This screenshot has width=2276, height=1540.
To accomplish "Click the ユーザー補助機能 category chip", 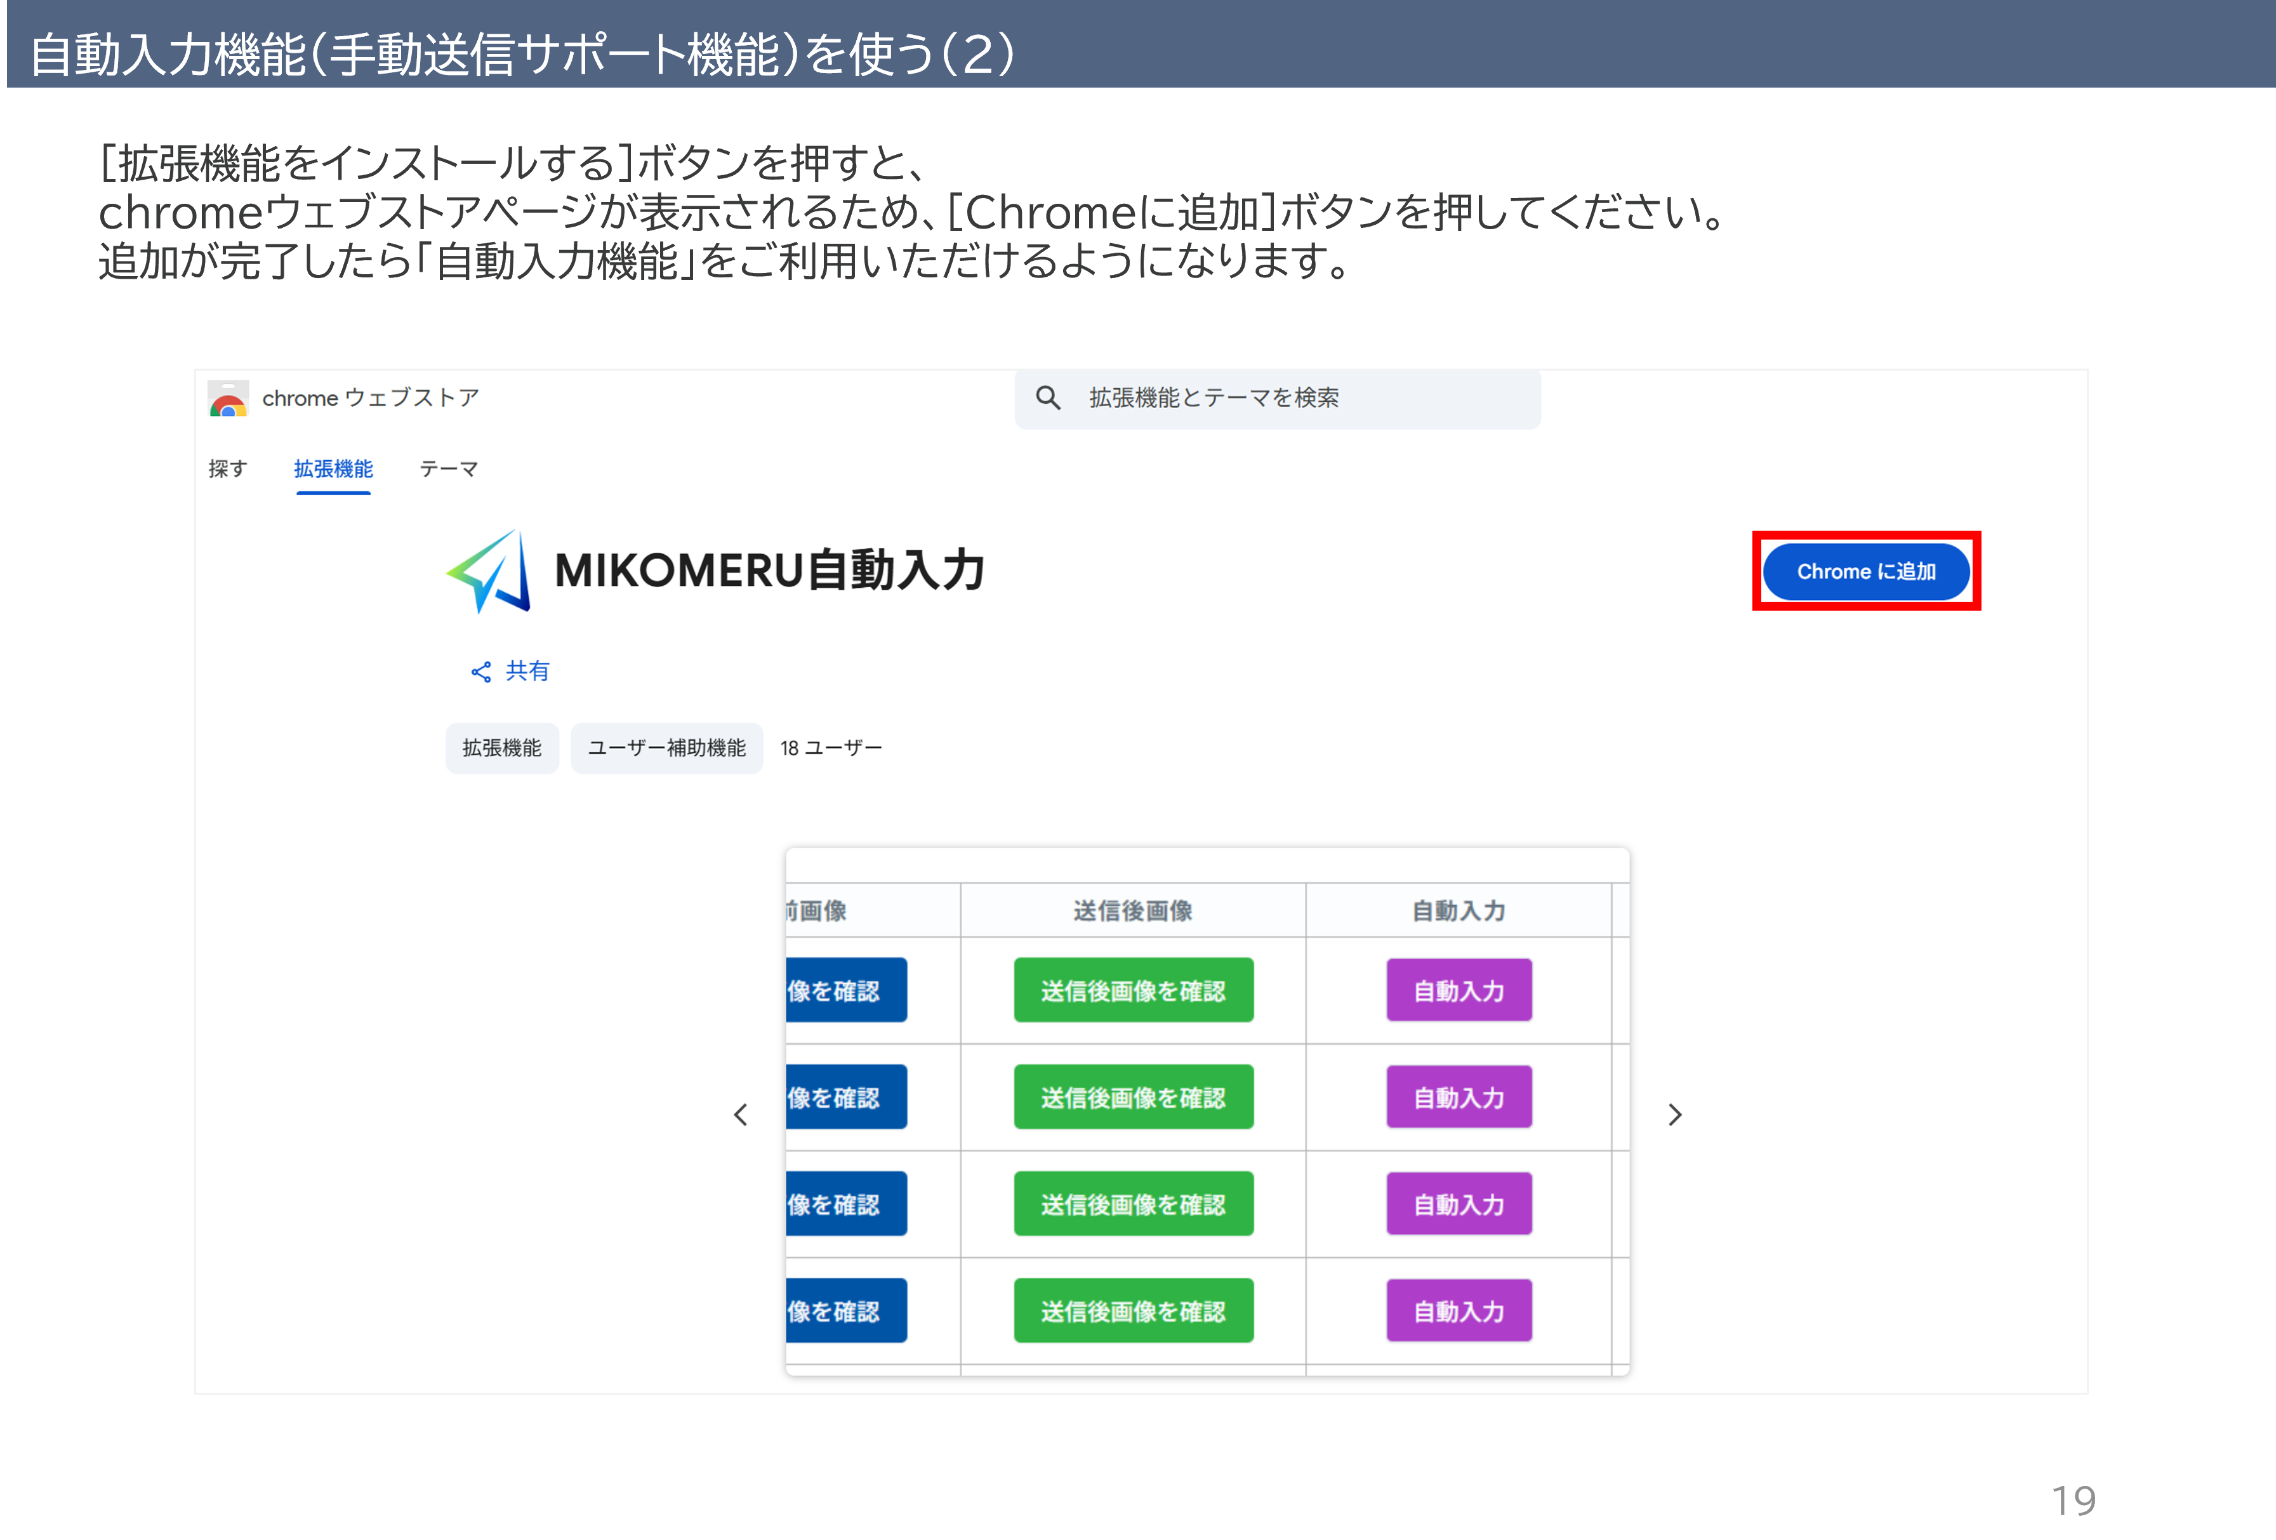I will click(x=666, y=748).
